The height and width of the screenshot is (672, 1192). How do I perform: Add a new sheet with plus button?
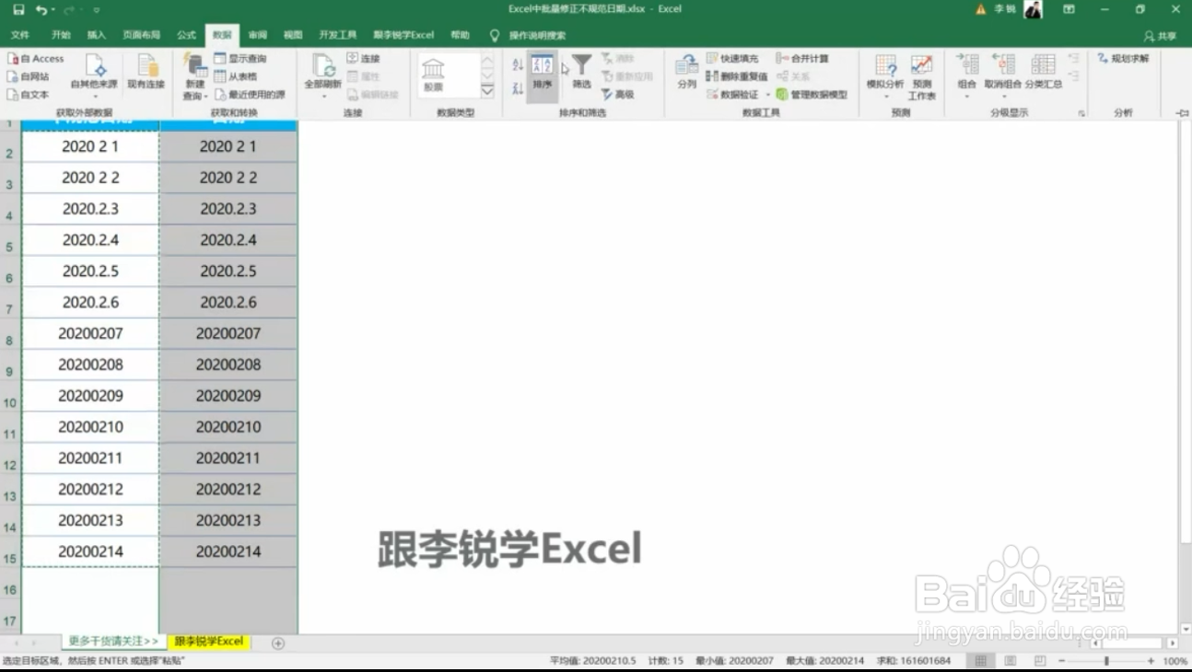point(278,643)
